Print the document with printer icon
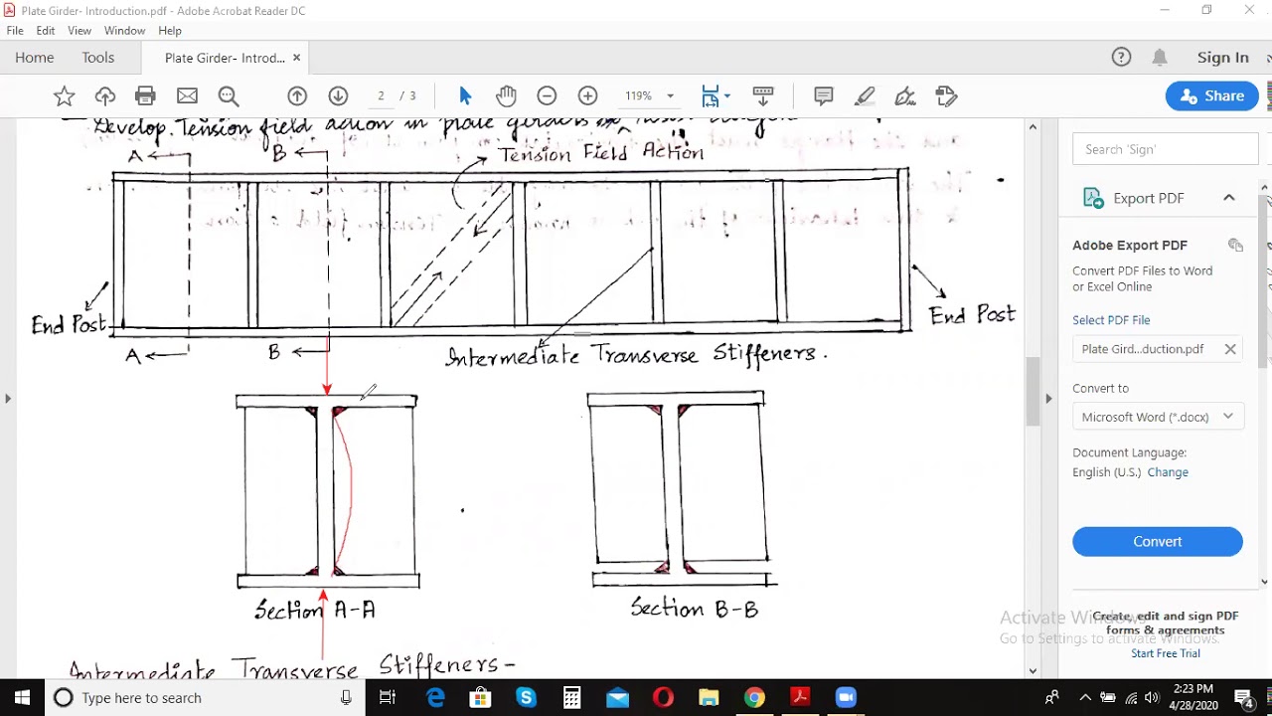 [x=145, y=96]
